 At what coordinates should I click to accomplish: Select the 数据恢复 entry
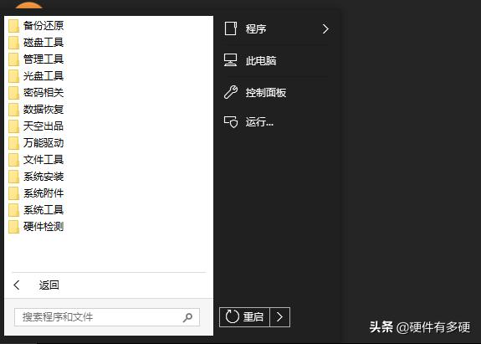pos(43,110)
